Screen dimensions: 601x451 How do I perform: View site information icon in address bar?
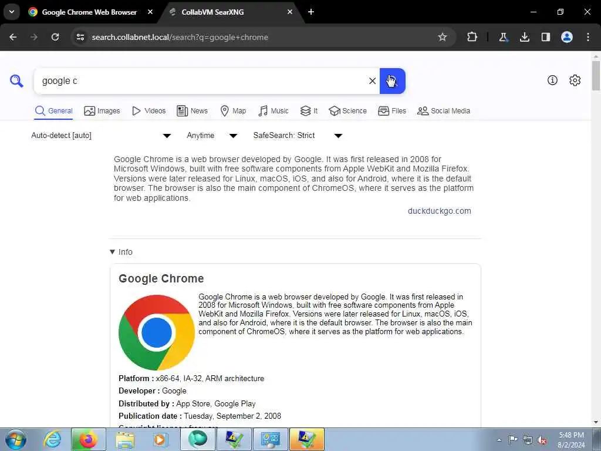80,37
